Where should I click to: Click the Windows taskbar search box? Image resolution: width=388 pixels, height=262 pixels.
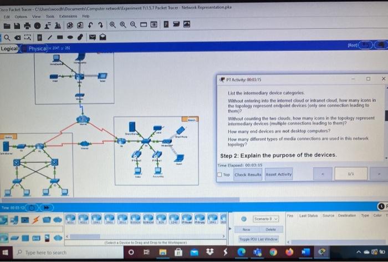tap(68, 253)
